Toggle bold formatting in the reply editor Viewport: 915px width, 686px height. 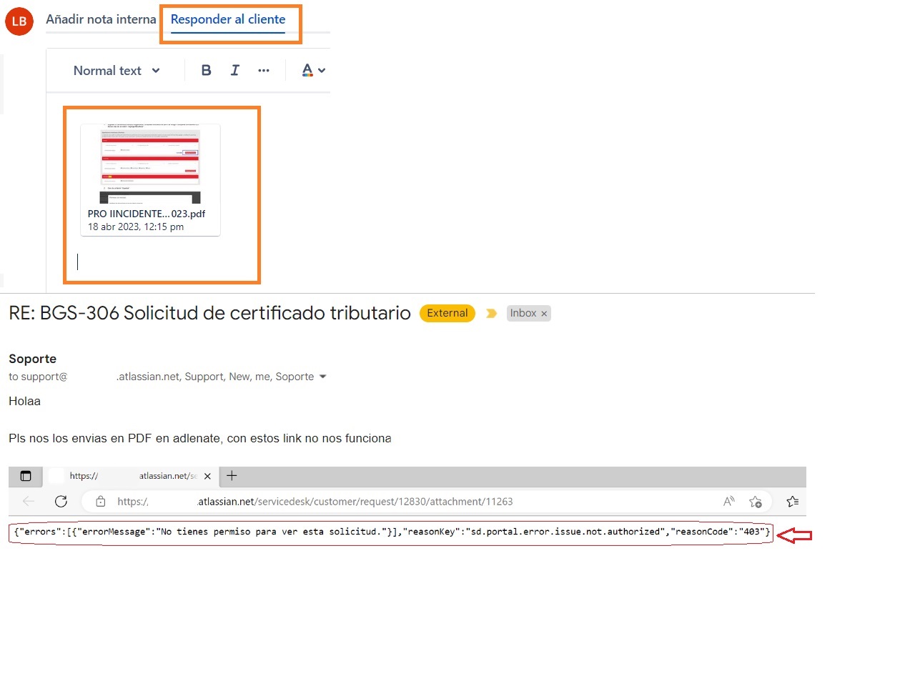tap(206, 70)
